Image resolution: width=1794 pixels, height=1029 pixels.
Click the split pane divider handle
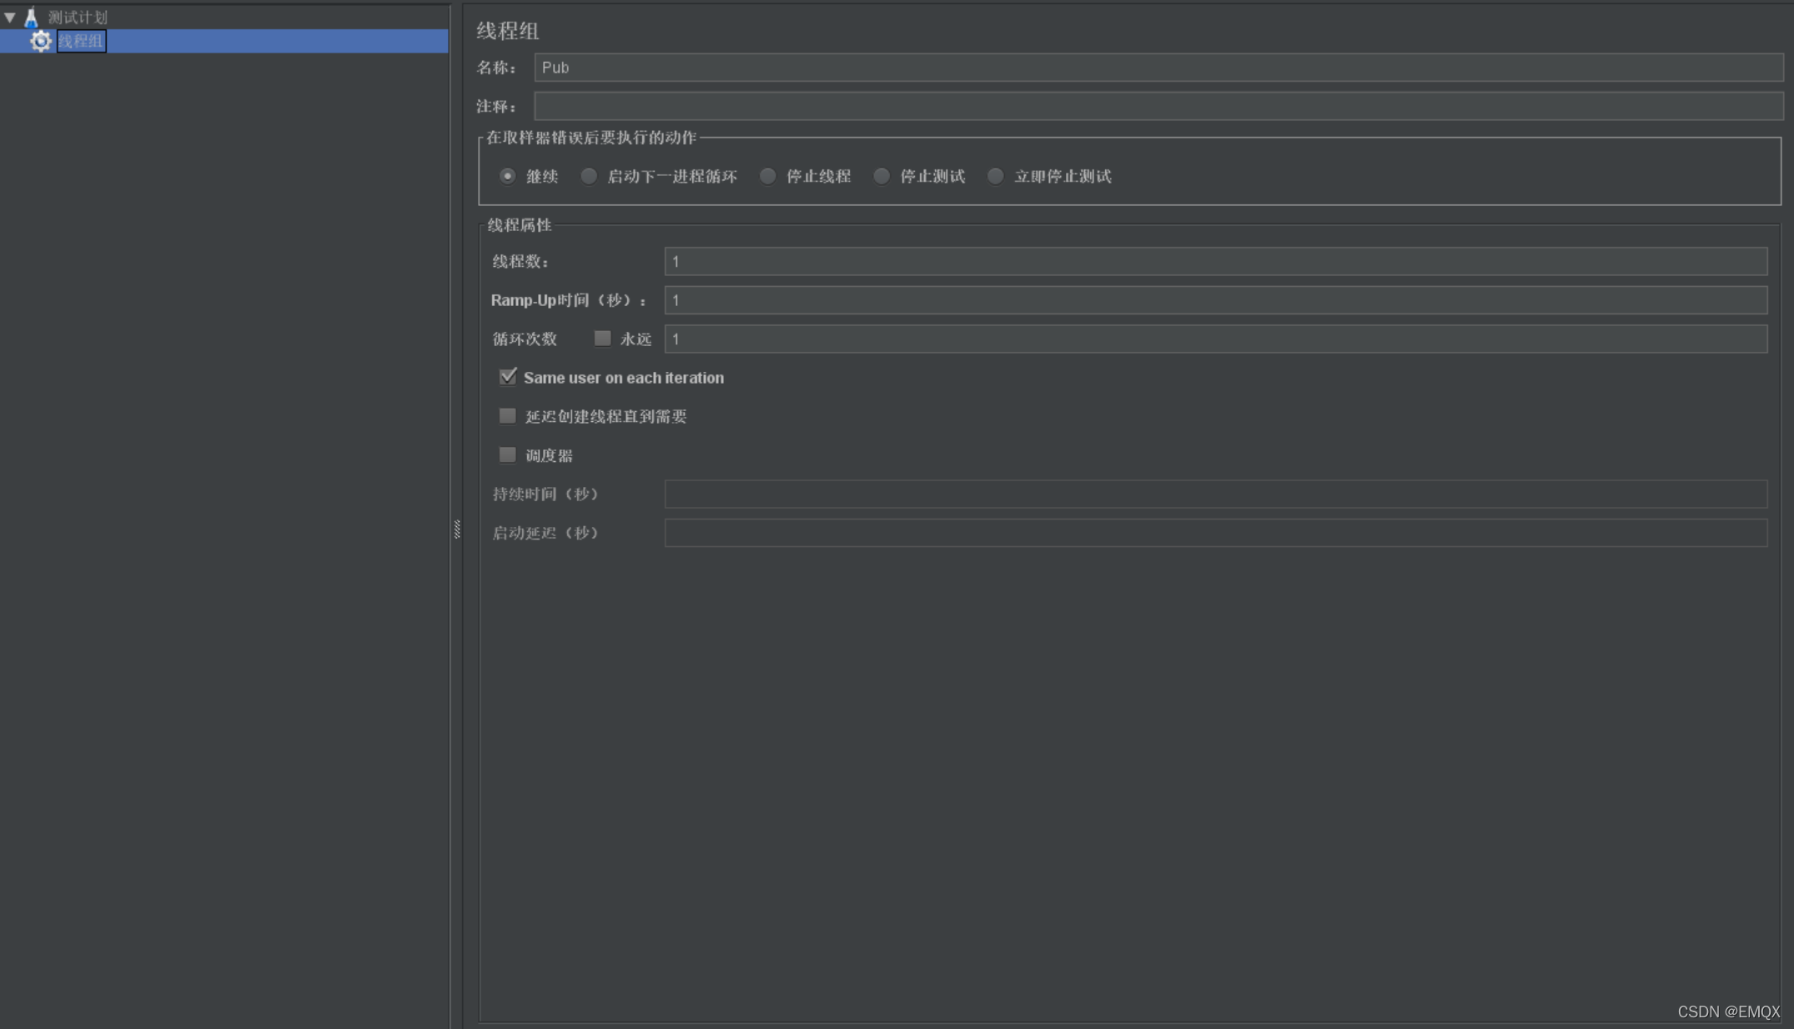point(457,529)
